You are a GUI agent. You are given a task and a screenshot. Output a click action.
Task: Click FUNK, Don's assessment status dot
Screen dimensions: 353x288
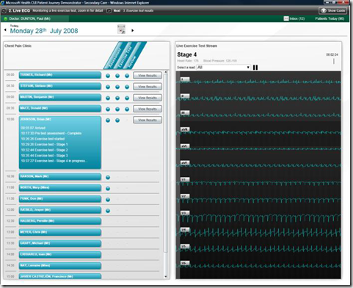(108, 200)
